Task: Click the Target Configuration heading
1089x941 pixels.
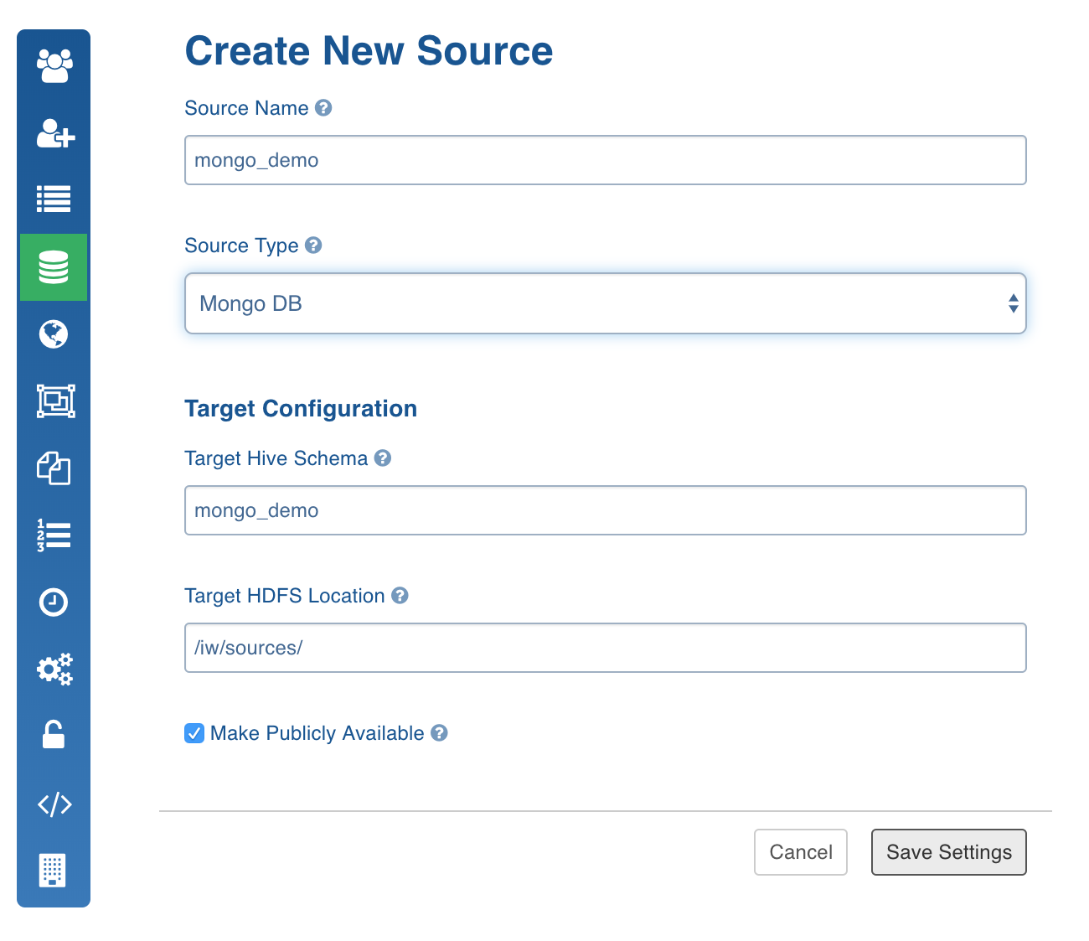Action: pyautogui.click(x=301, y=409)
